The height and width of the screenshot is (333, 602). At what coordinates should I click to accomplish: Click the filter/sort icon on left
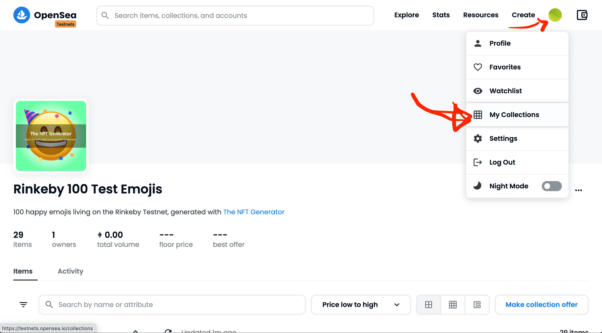(x=24, y=305)
